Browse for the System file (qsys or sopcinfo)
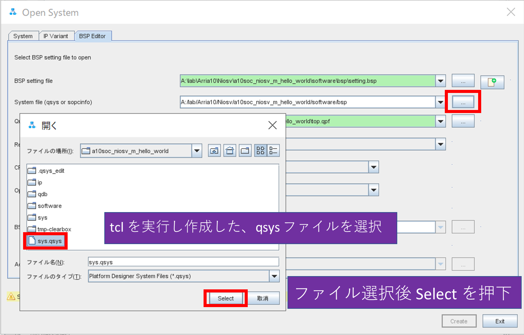 (x=463, y=102)
